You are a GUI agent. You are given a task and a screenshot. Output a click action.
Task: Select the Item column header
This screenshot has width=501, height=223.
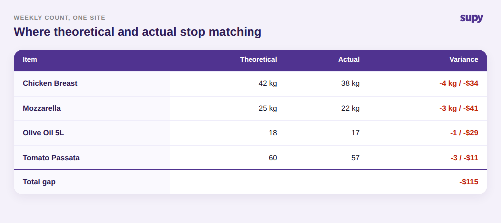tap(30, 59)
